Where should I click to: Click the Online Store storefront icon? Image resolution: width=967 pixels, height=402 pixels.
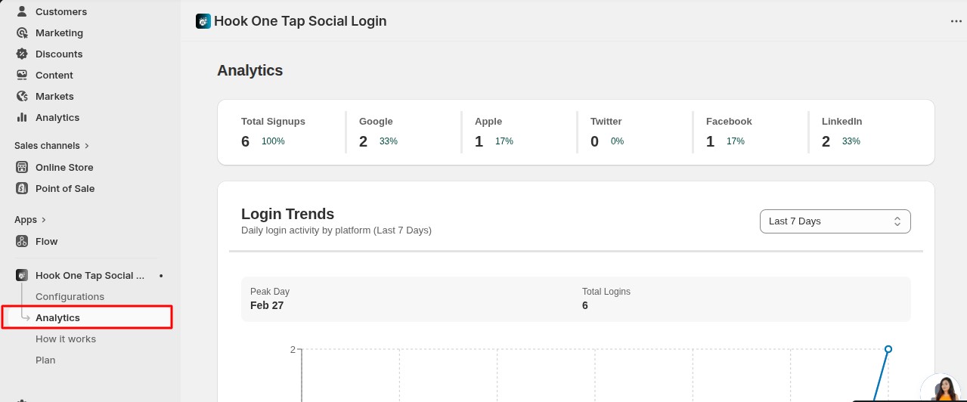(x=21, y=167)
